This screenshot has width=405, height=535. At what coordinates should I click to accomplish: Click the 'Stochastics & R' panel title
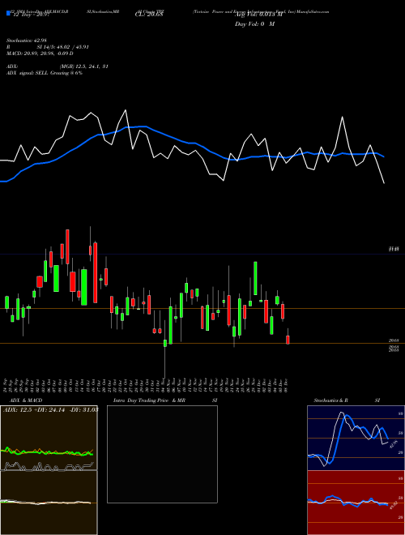[x=330, y=400]
